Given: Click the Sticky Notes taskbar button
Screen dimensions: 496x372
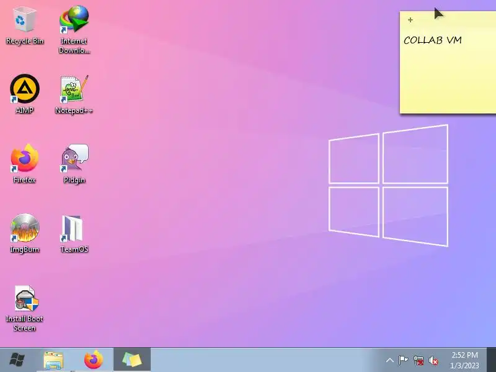Looking at the screenshot, I should pos(132,360).
